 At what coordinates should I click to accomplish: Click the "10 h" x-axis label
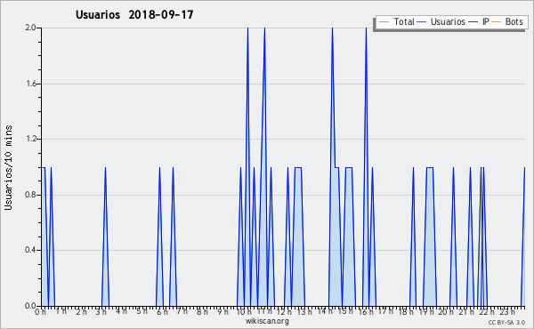coord(244,311)
